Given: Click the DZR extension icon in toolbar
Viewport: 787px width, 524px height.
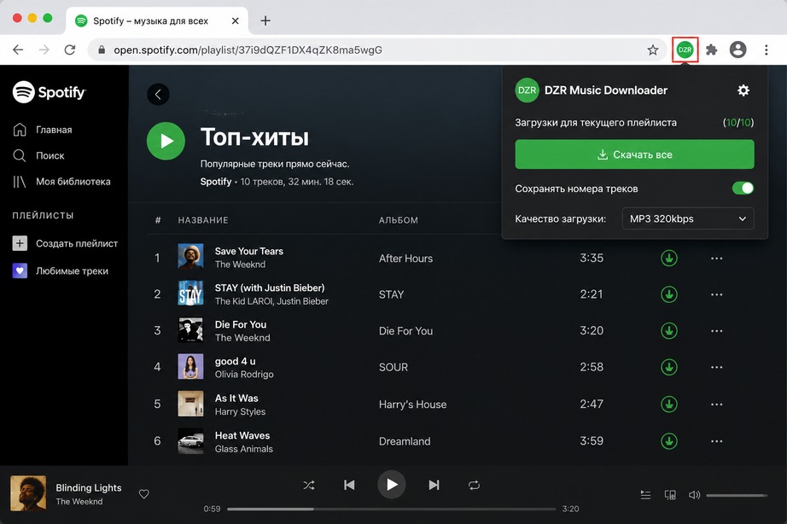Looking at the screenshot, I should 685,49.
